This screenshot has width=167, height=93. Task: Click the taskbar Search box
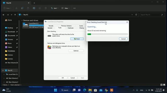pos(65,90)
